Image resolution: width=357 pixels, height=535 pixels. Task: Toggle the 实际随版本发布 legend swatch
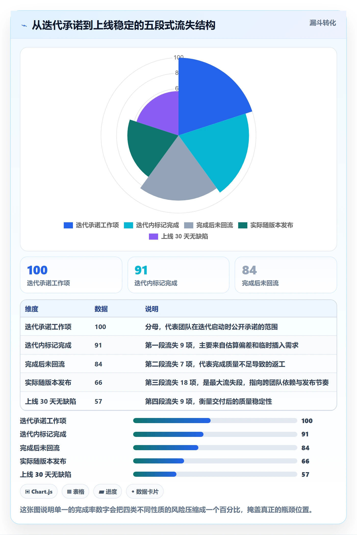243,225
